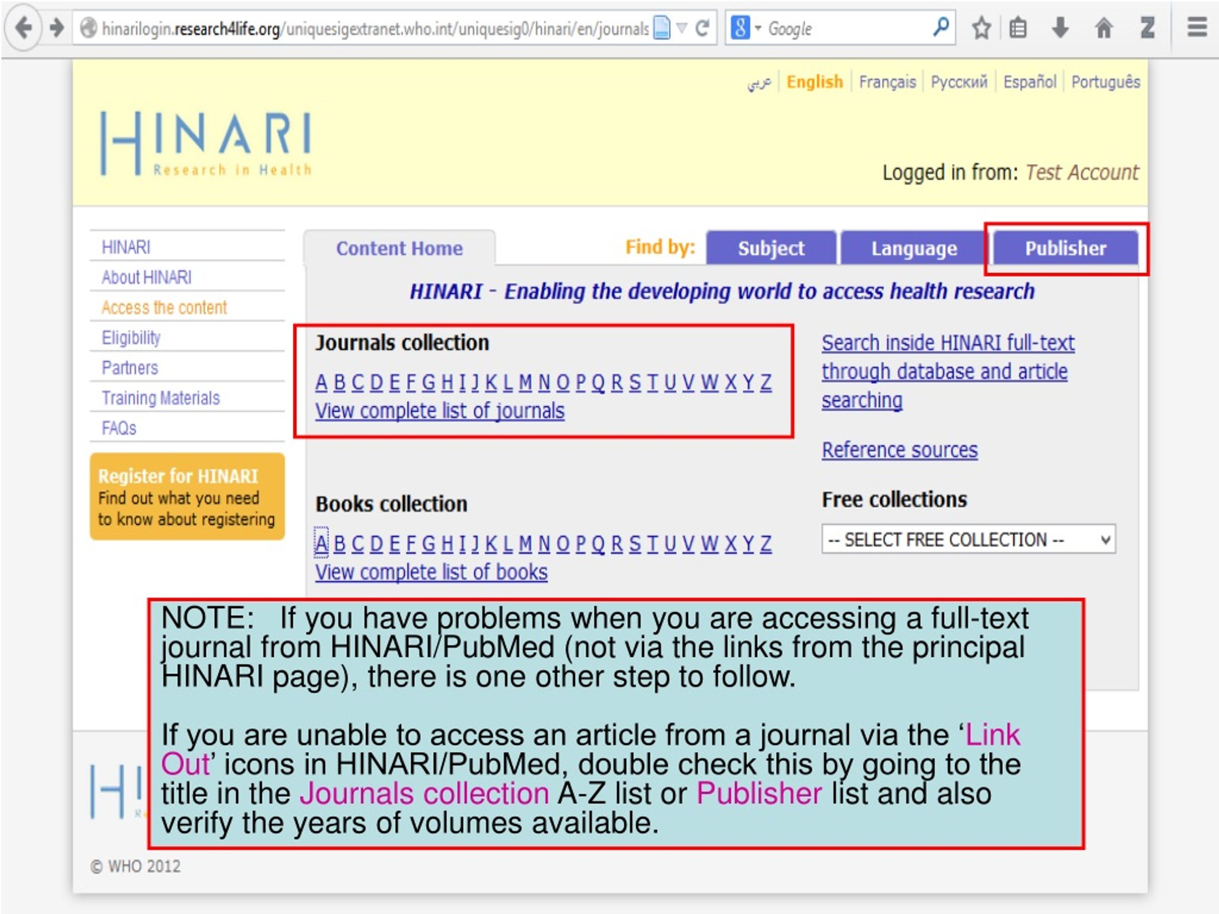Open FAQs sidebar item
The width and height of the screenshot is (1219, 914).
[x=119, y=428]
